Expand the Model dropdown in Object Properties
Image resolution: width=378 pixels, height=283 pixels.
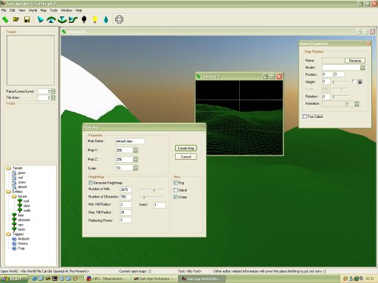[x=362, y=68]
